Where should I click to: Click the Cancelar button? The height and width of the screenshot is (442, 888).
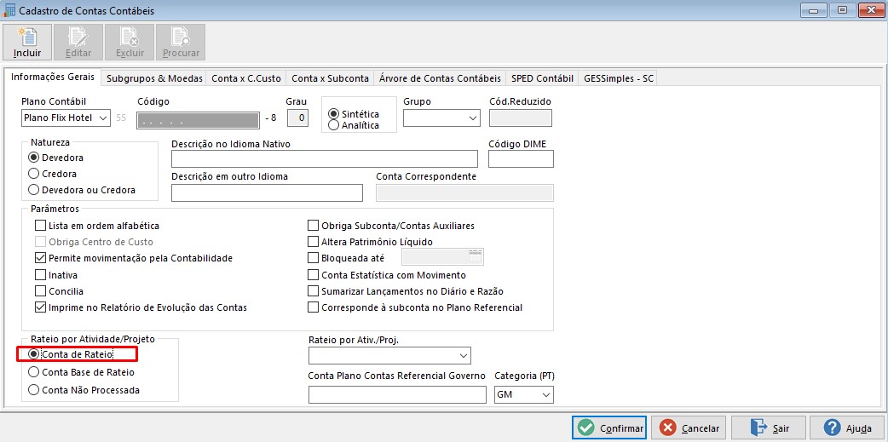click(x=689, y=428)
